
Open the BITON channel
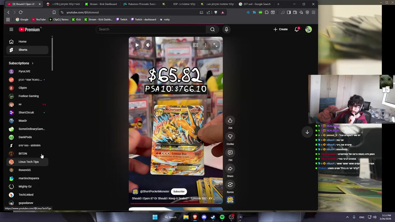27,154
